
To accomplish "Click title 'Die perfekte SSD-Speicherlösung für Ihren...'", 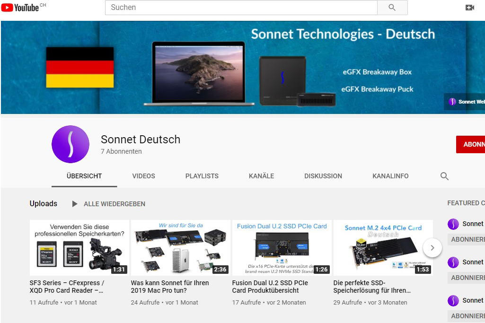I will [x=372, y=287].
